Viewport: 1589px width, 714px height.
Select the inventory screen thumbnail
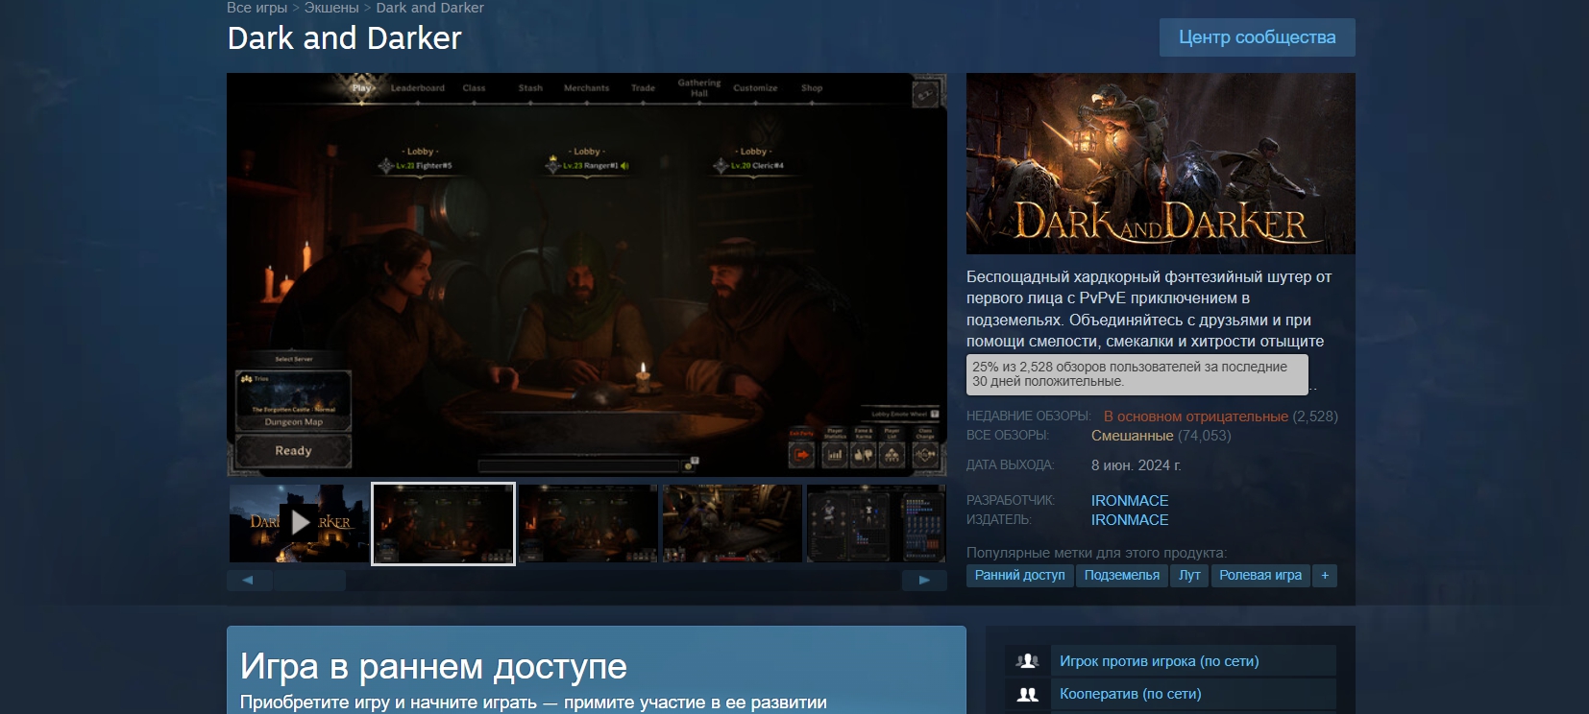tap(876, 523)
